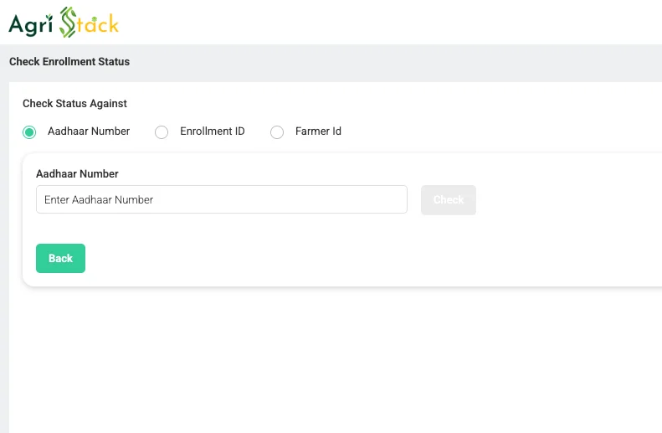Go back using the green Back button

[x=60, y=258]
